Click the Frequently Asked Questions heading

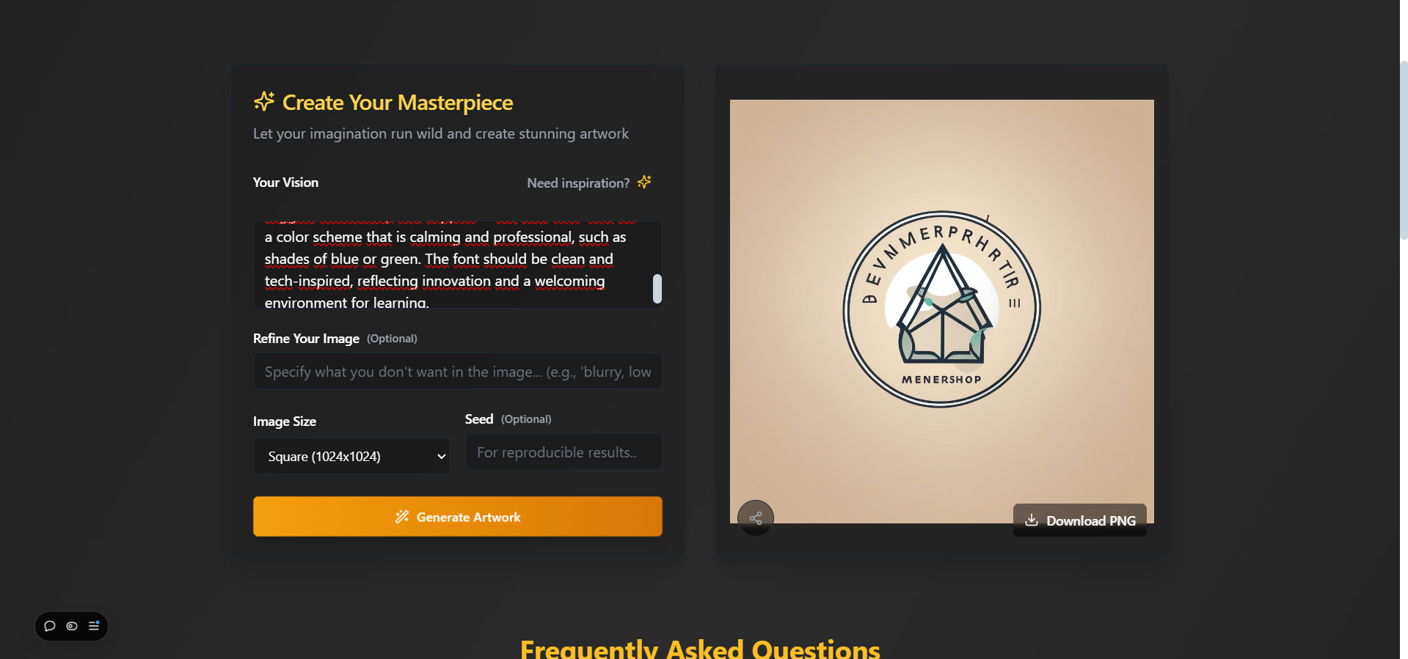coord(700,649)
